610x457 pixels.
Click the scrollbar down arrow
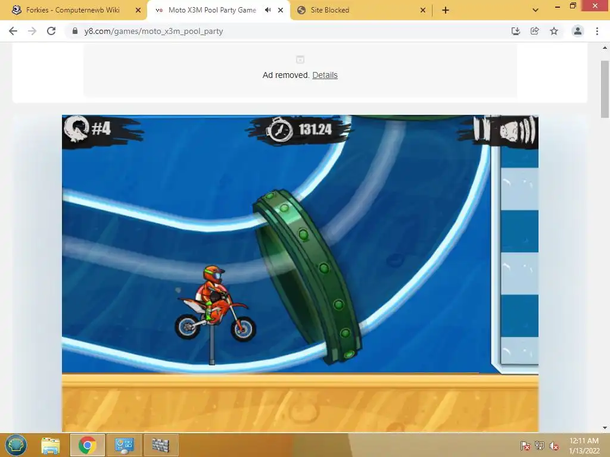(605, 428)
